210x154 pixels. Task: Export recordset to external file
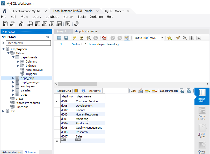click(x=182, y=91)
